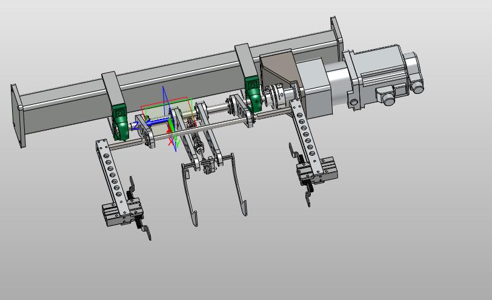
Task: Click the blue Z axis label
Action: 136,126
